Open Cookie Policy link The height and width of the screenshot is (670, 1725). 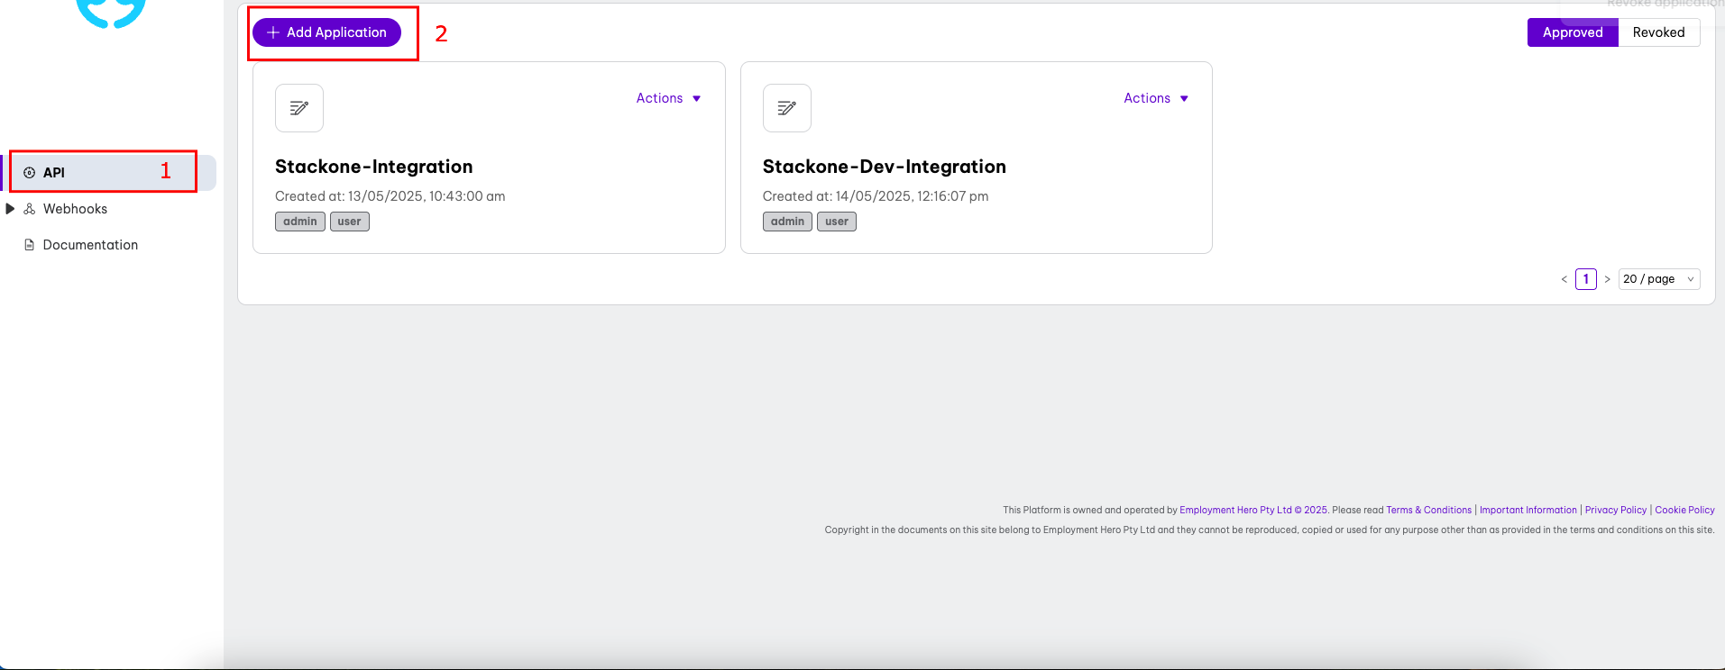[1684, 510]
